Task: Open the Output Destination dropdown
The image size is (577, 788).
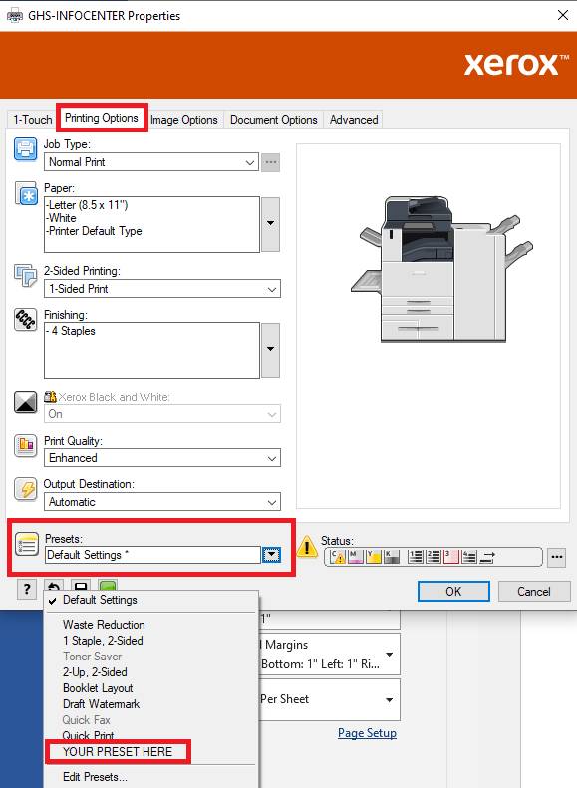Action: (162, 502)
